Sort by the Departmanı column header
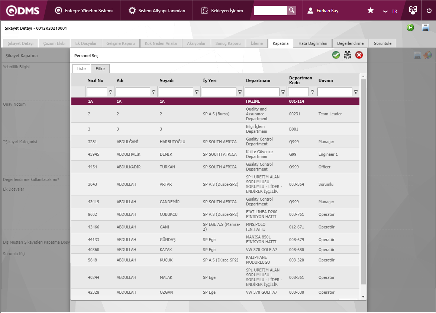 click(x=258, y=80)
